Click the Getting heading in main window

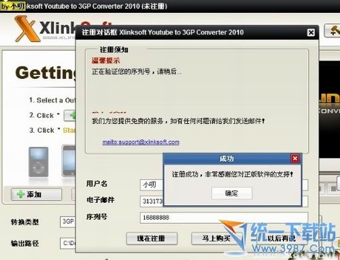coord(46,73)
